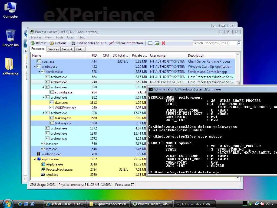The image size is (277, 208).
Task: Sort by Description column header
Action: click(211, 55)
